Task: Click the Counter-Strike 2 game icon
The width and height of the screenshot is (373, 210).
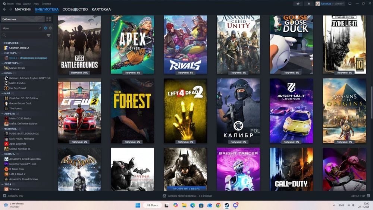Action: [x=6, y=48]
